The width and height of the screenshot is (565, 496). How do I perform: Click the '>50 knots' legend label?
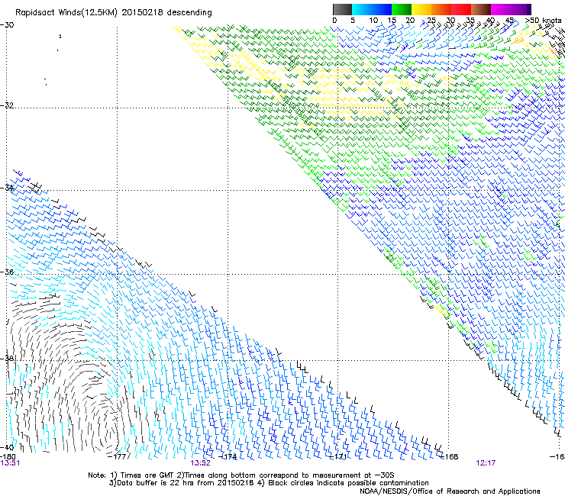point(543,20)
